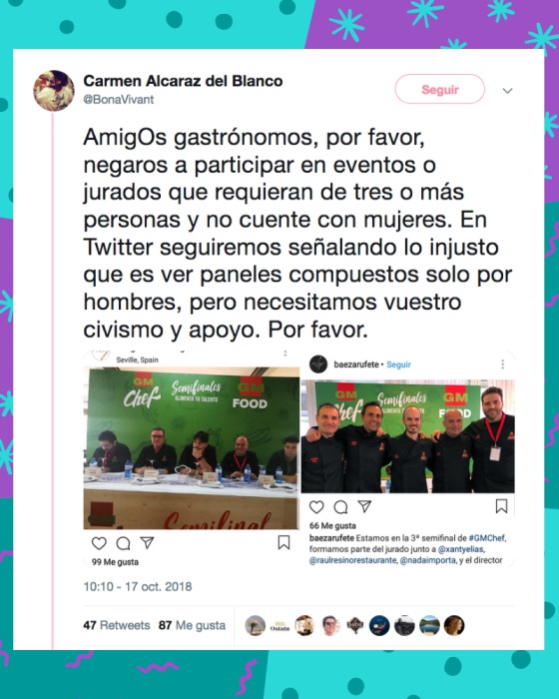
Task: Open comments on the left Instagram post
Action: 123,543
